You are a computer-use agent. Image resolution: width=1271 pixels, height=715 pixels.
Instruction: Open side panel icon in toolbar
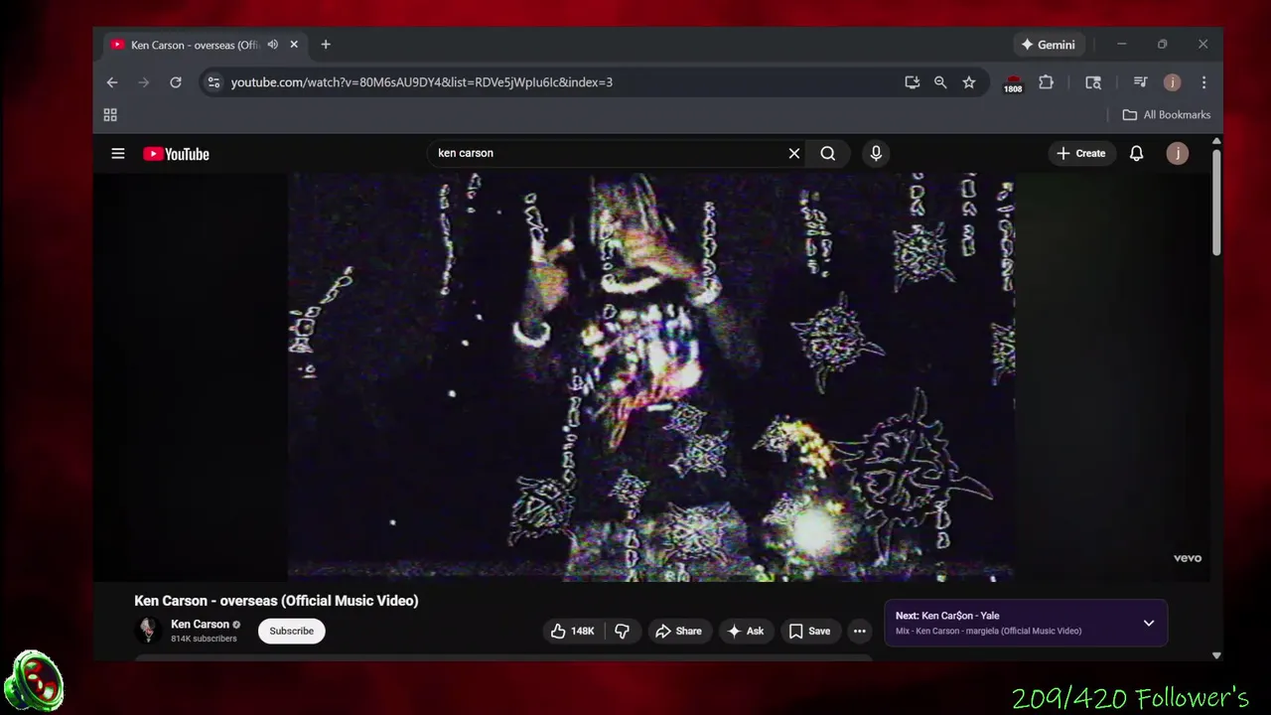click(1093, 82)
